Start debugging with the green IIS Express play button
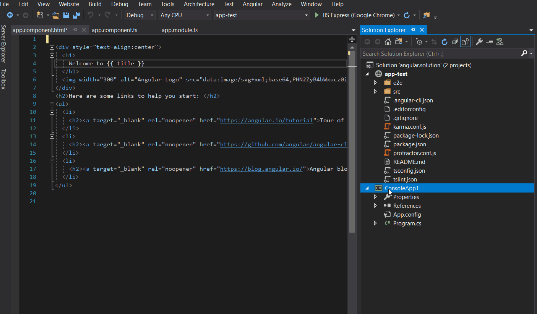This screenshot has height=314, width=537. (316, 15)
